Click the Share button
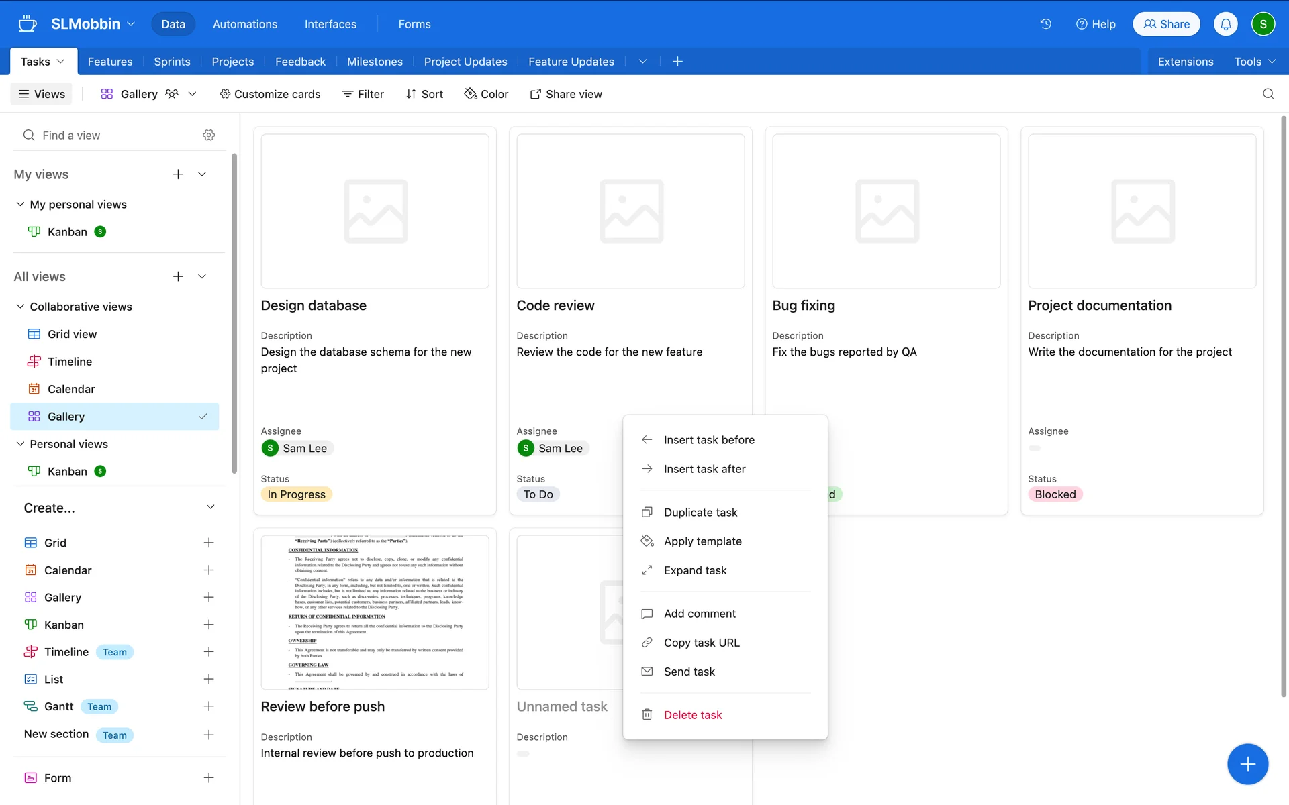Image resolution: width=1289 pixels, height=805 pixels. click(x=1166, y=24)
